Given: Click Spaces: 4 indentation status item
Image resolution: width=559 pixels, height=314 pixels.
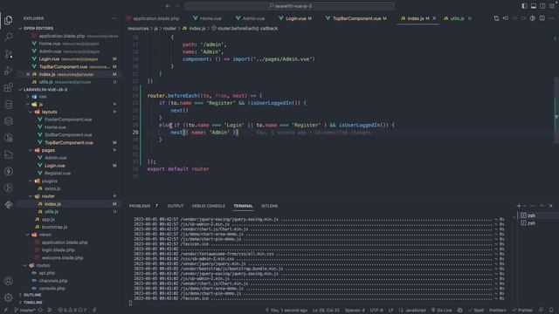Looking at the screenshot, I should click(355, 311).
